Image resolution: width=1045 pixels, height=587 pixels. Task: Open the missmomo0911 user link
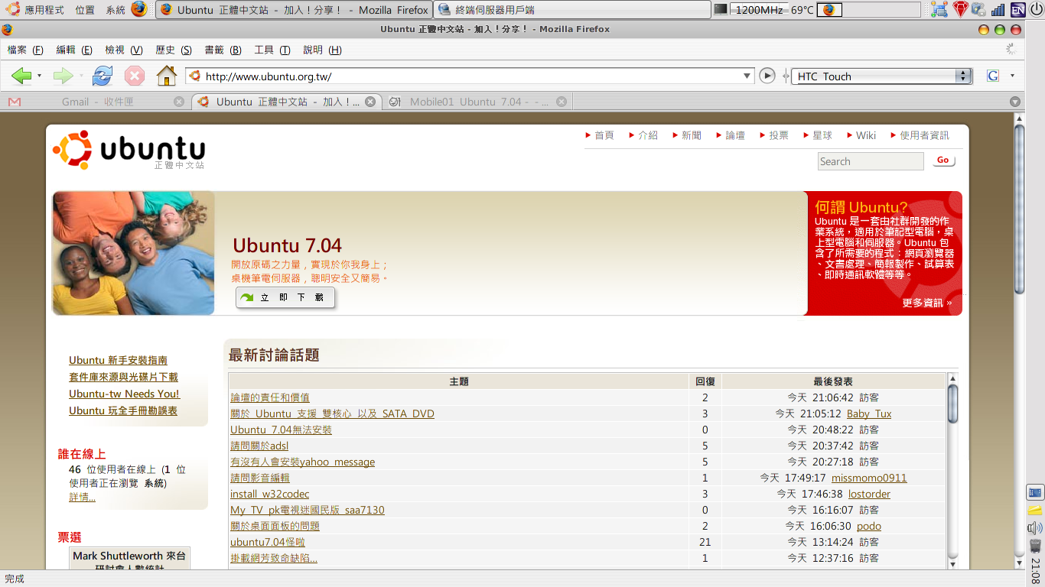(869, 478)
